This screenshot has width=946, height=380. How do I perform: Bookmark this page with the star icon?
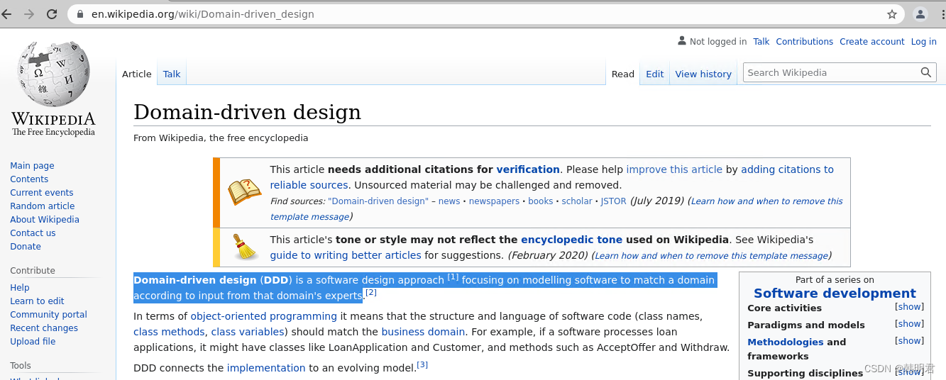tap(892, 14)
